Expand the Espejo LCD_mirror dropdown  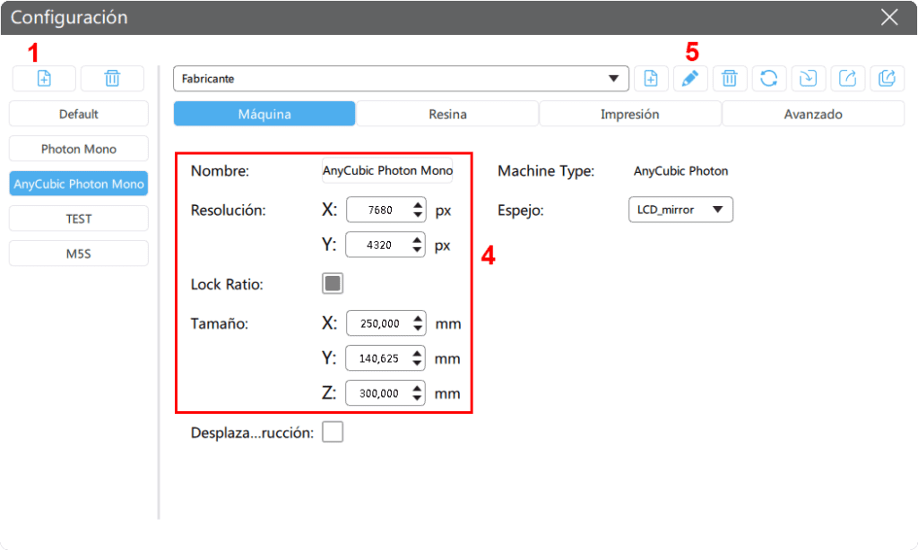click(680, 210)
